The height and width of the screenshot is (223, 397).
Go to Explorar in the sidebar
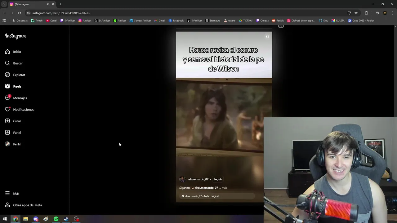click(x=15, y=75)
